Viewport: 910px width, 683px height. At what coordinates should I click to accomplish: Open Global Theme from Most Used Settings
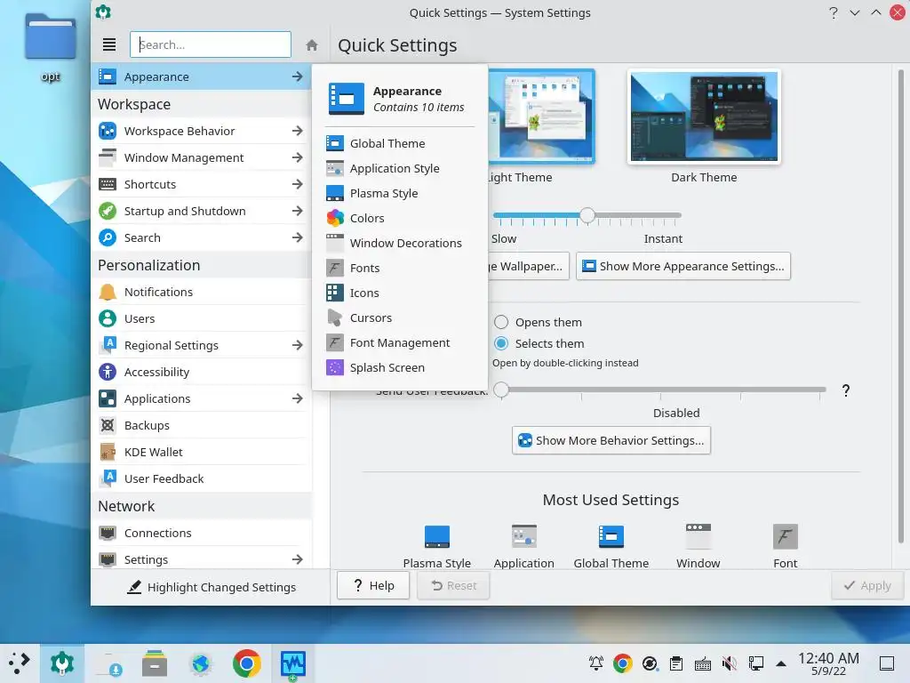(611, 547)
